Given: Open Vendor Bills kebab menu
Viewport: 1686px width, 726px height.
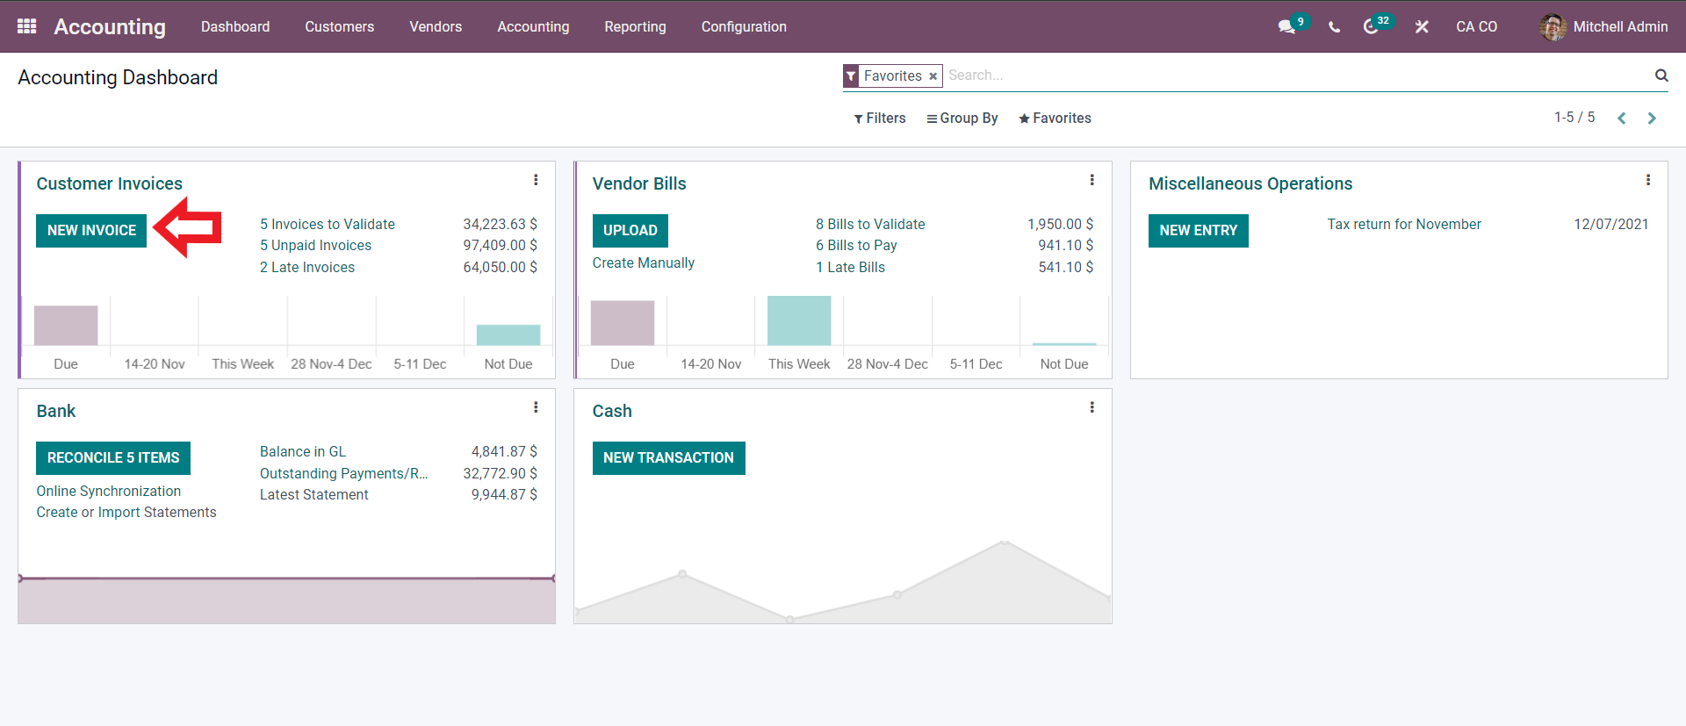Looking at the screenshot, I should (1092, 180).
